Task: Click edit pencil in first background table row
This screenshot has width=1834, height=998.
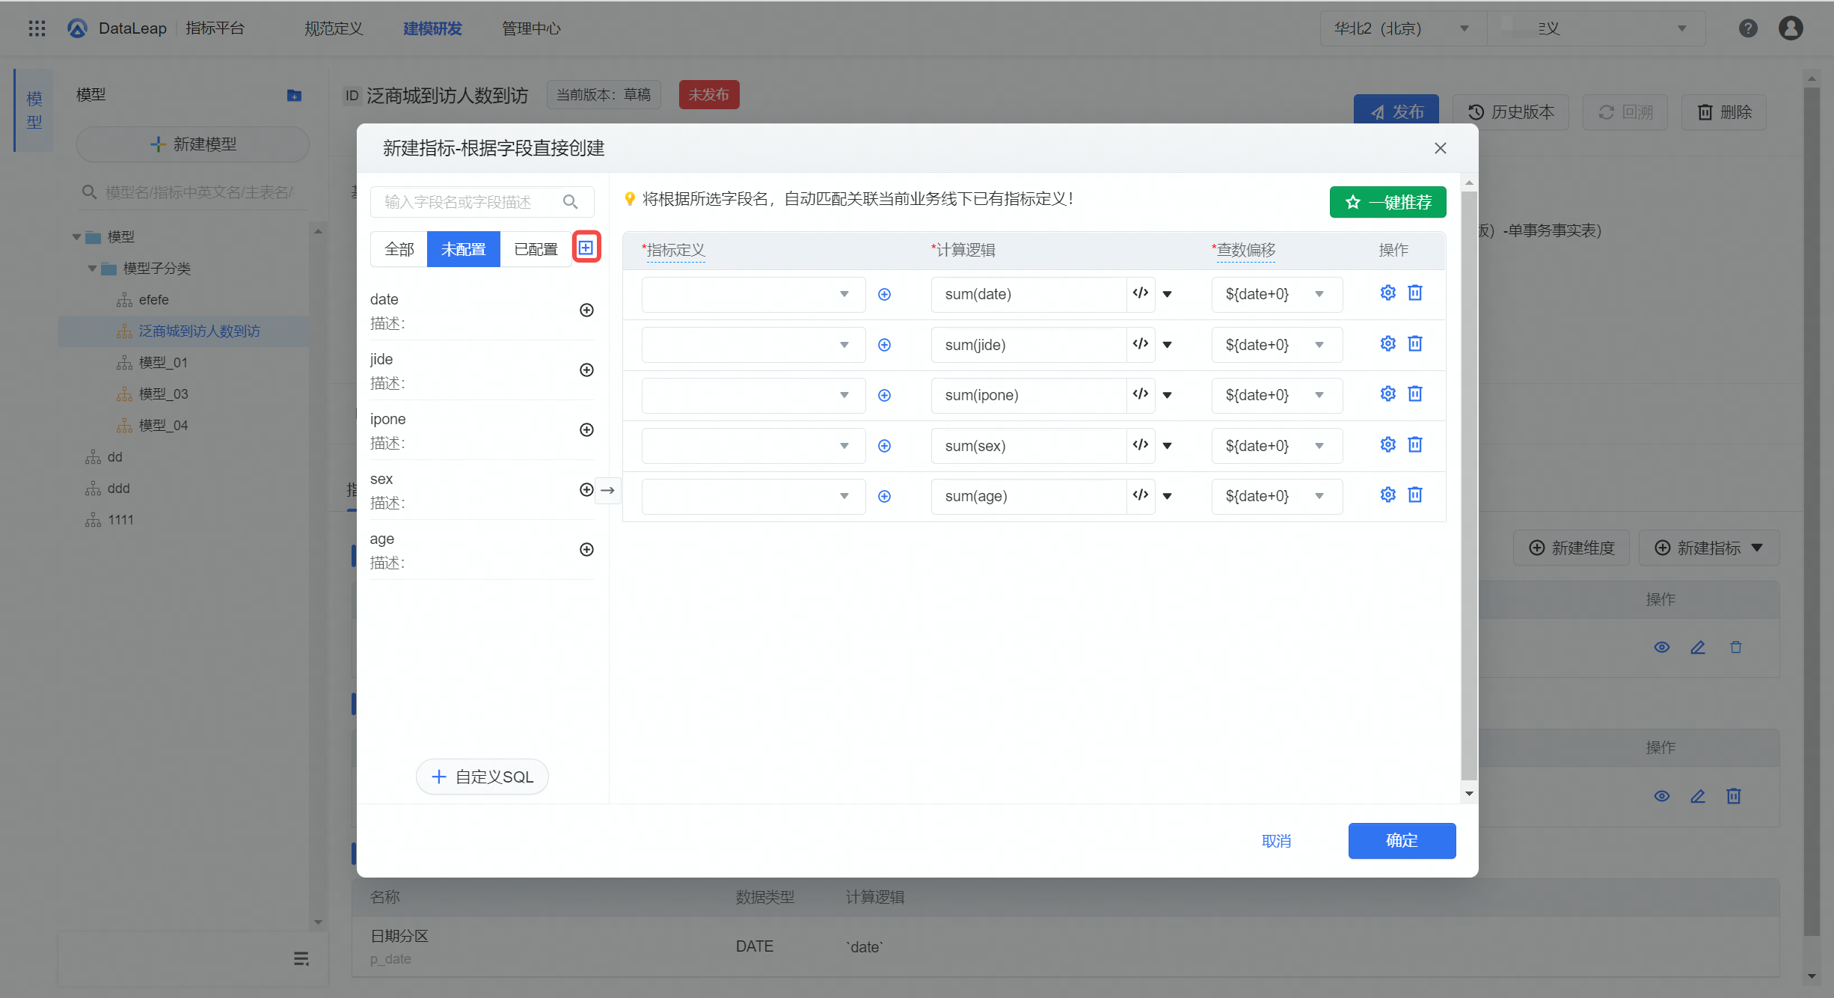Action: click(1698, 647)
